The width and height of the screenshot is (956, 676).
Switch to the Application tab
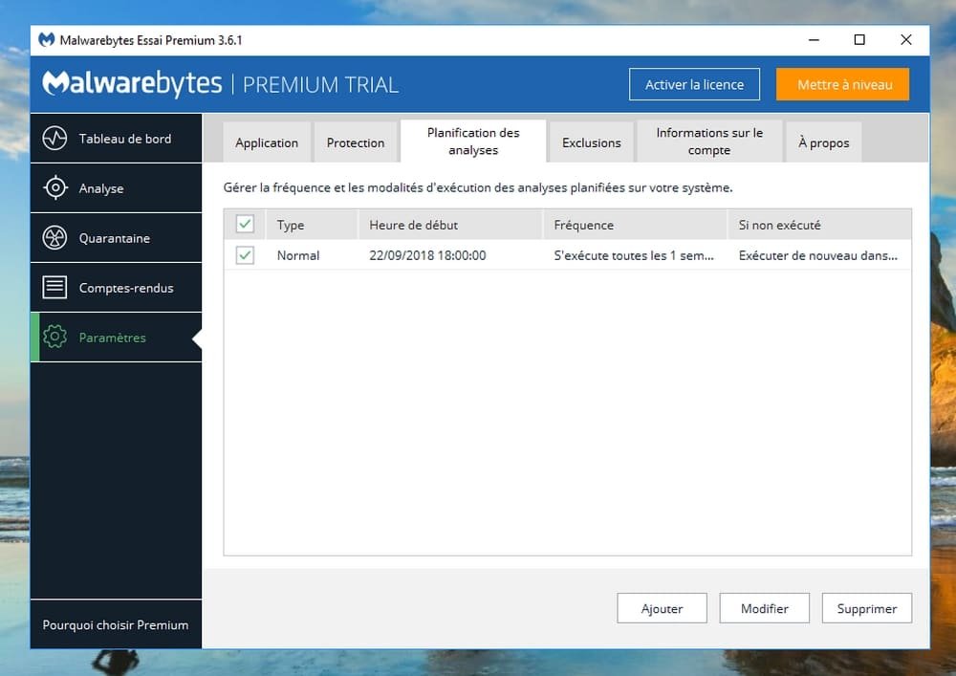[267, 142]
